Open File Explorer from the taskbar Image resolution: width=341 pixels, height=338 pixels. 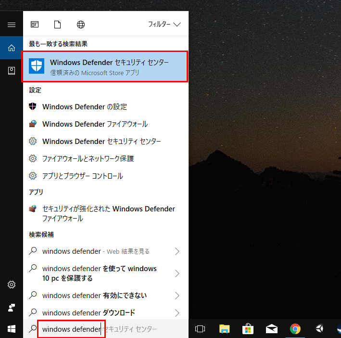click(x=225, y=329)
